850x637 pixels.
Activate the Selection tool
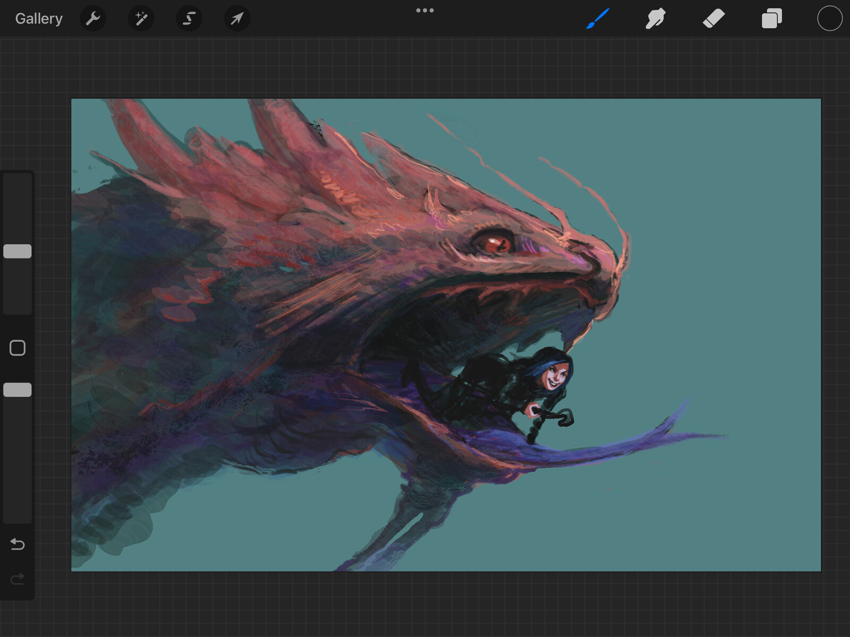click(x=189, y=19)
